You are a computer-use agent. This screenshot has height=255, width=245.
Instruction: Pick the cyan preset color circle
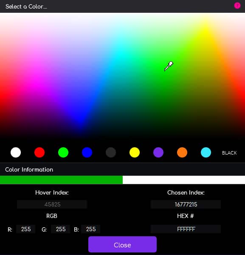click(206, 152)
